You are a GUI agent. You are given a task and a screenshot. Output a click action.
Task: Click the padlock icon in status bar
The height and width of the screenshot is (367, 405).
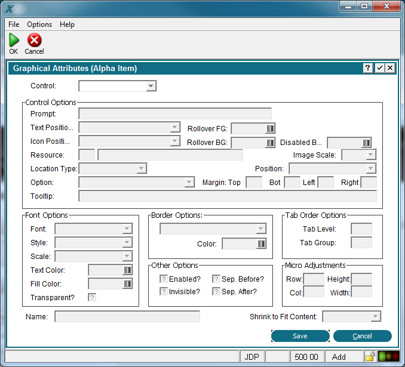[370, 357]
